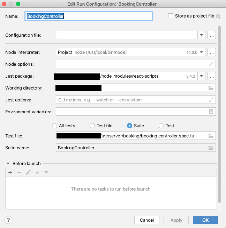
Task: Click the gear icon beside Store as project file
Action: click(218, 16)
